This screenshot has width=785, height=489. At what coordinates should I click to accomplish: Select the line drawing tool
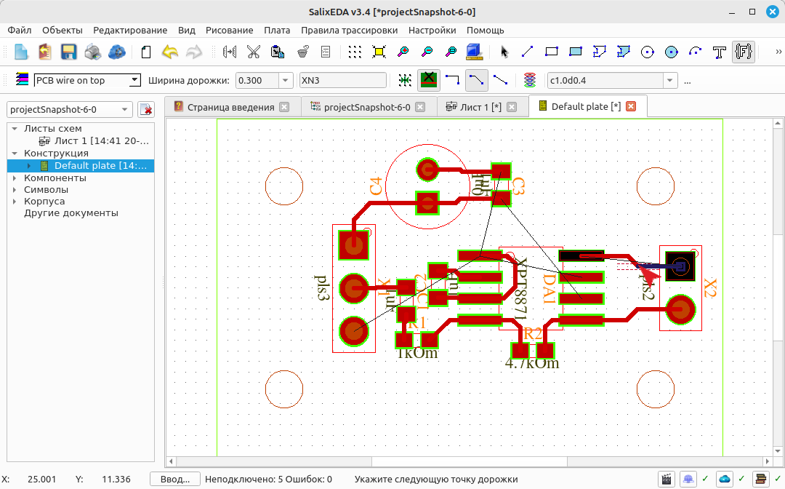click(x=528, y=52)
